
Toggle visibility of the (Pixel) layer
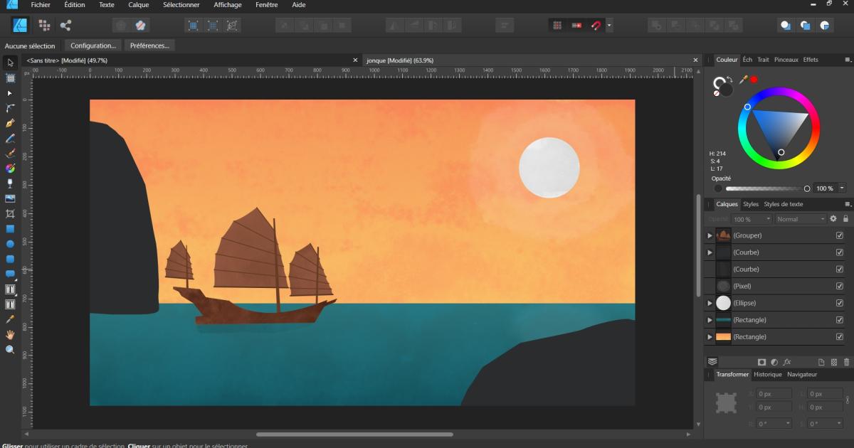point(839,286)
